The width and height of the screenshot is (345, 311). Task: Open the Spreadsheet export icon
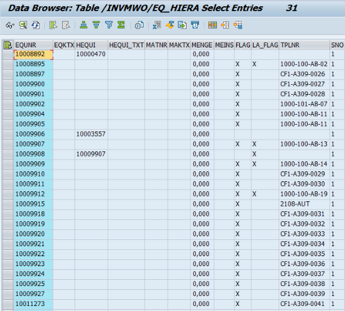point(157,25)
